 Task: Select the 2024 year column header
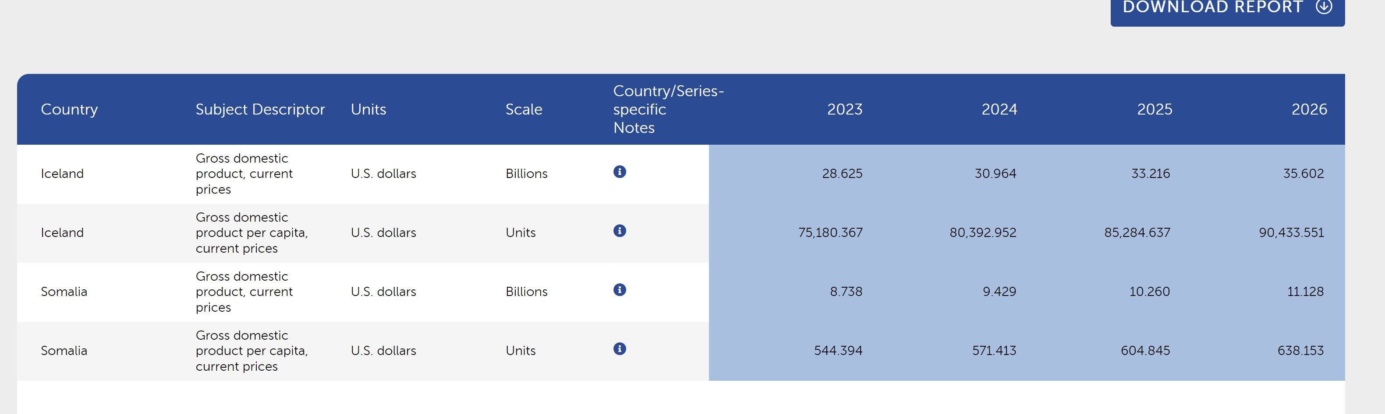(999, 109)
